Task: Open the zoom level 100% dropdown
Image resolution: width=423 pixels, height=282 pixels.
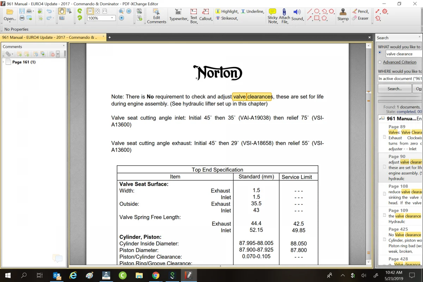Action: (112, 18)
